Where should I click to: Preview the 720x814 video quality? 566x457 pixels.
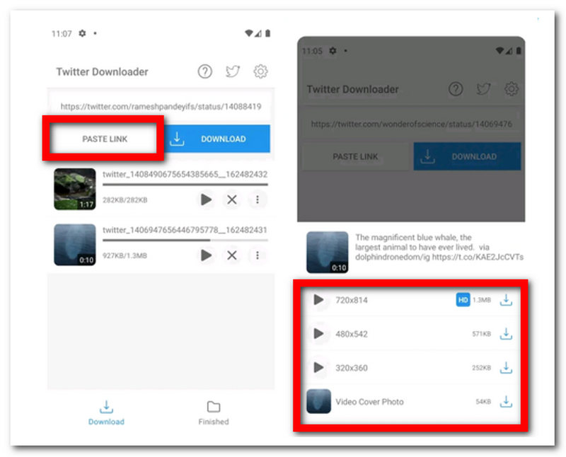pos(318,300)
